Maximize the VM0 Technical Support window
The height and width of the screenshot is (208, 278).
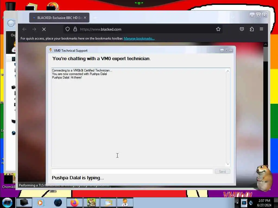tap(226, 51)
